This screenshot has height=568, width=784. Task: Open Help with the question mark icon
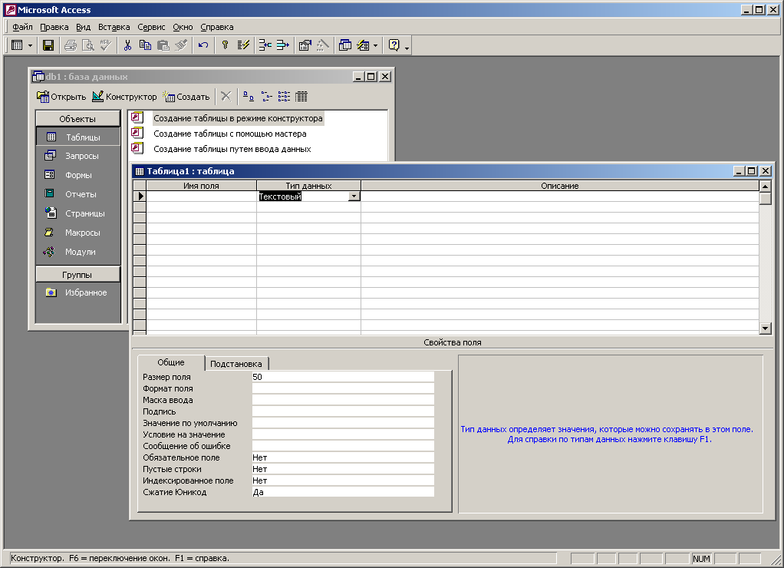coord(394,45)
